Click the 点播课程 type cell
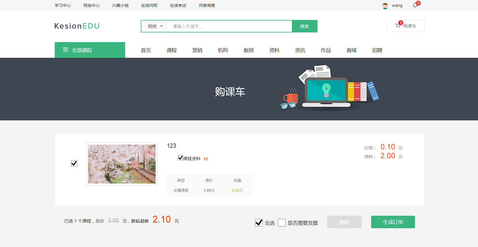Image resolution: width=478 pixels, height=247 pixels. [x=181, y=190]
